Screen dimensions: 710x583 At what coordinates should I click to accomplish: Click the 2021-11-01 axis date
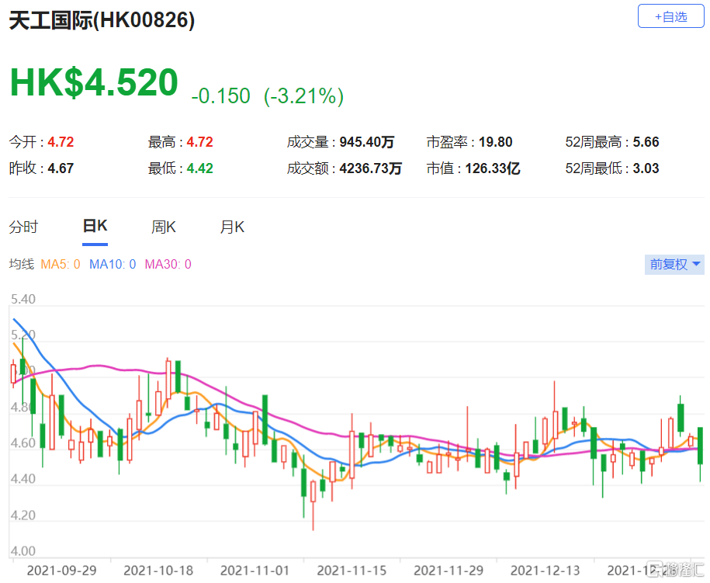[x=254, y=571]
